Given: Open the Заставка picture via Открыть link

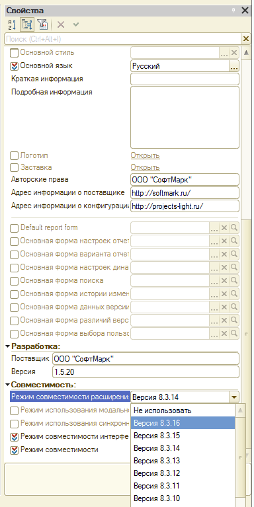Looking at the screenshot, I should (146, 167).
